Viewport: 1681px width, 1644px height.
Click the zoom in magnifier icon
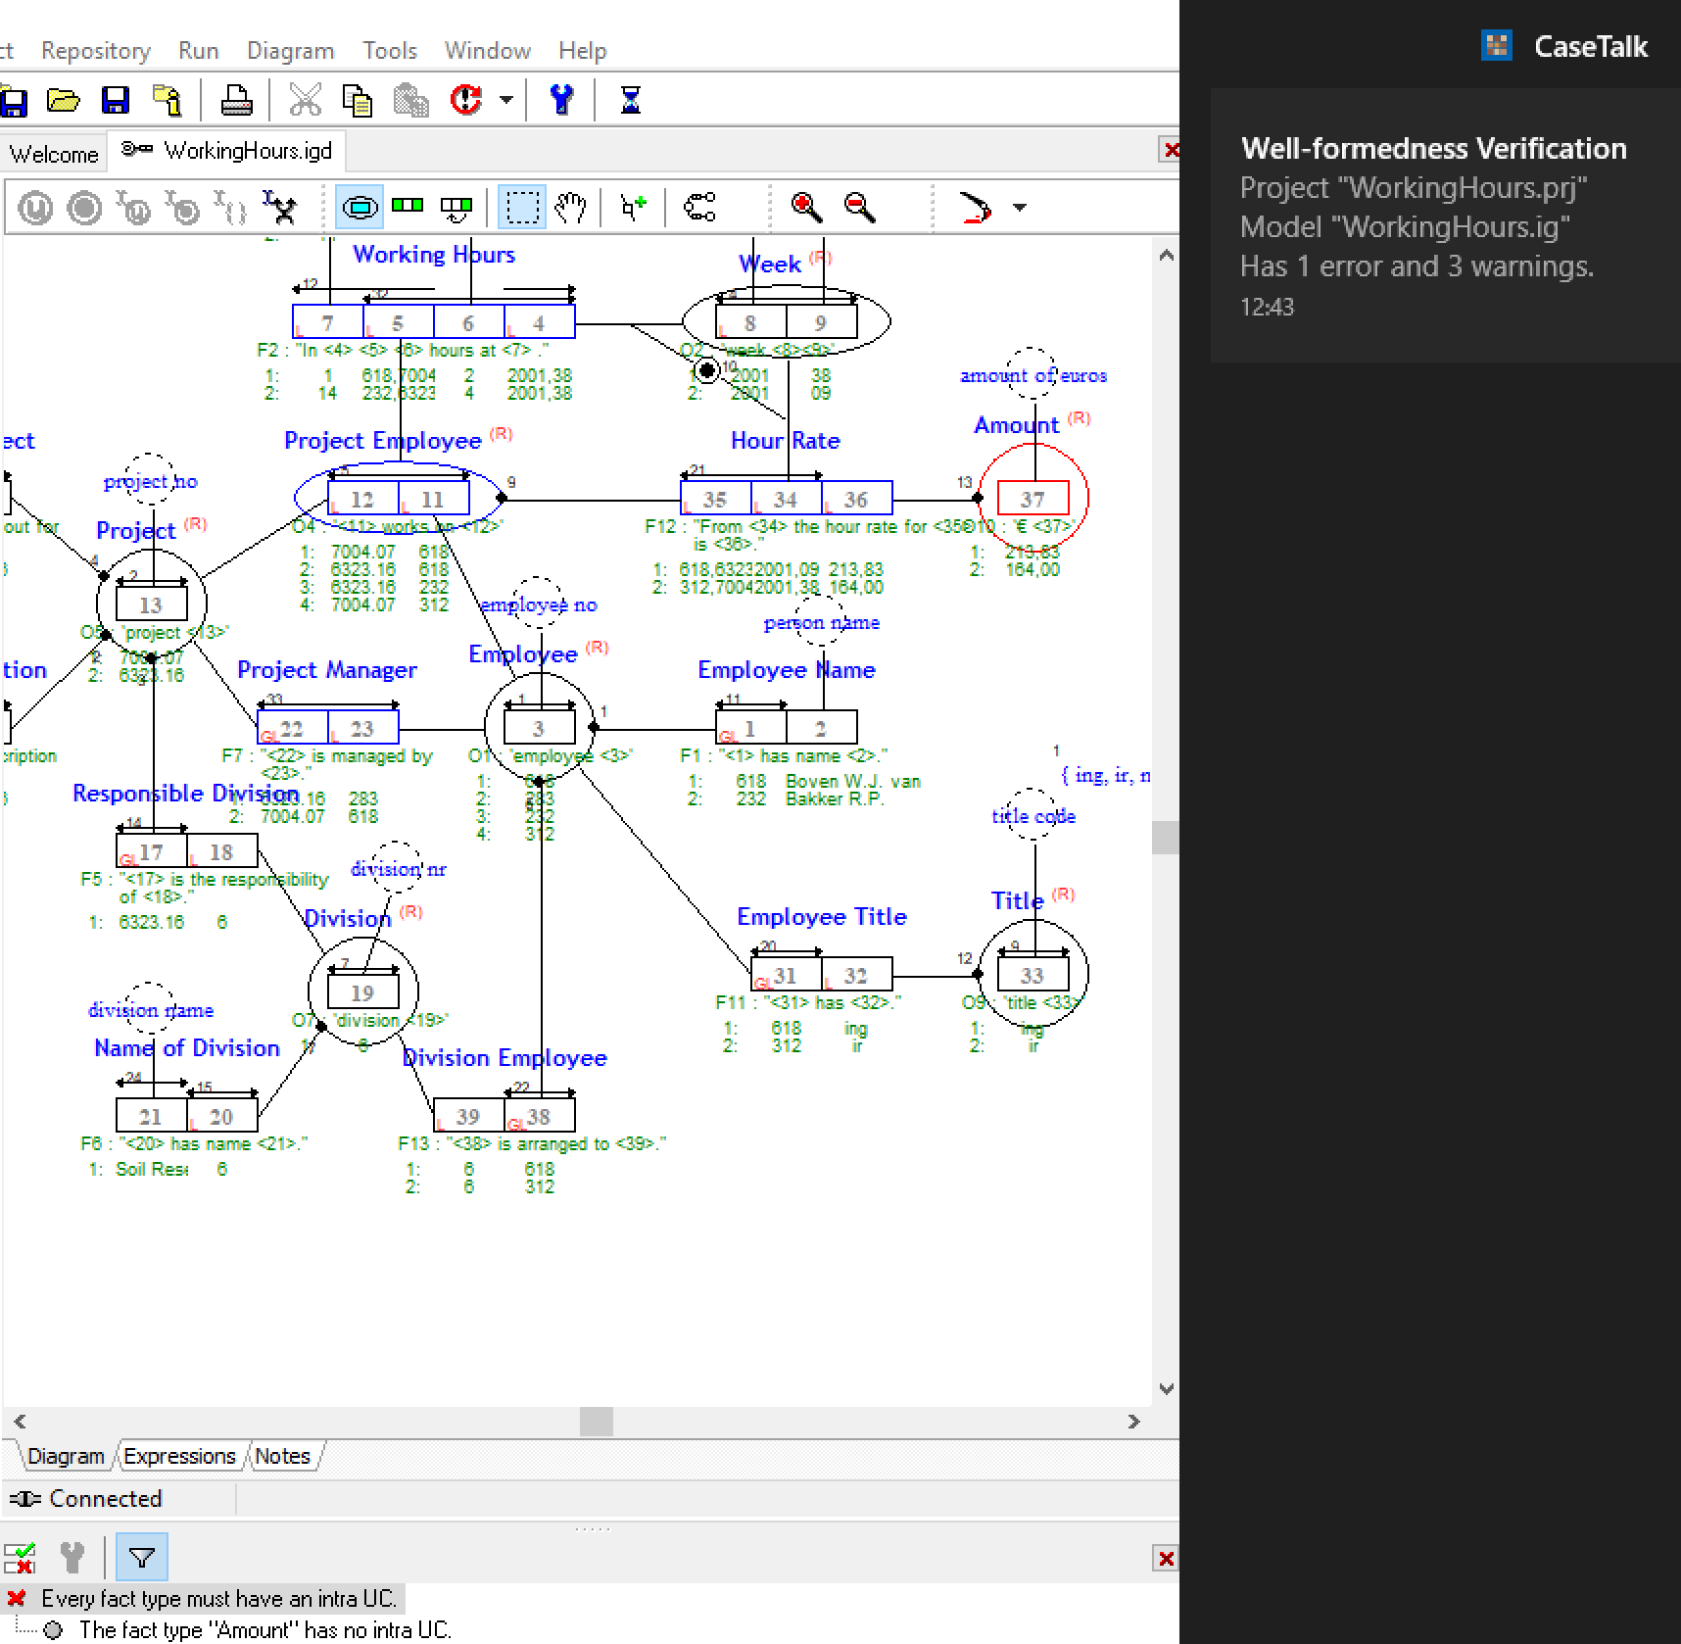pyautogui.click(x=806, y=207)
